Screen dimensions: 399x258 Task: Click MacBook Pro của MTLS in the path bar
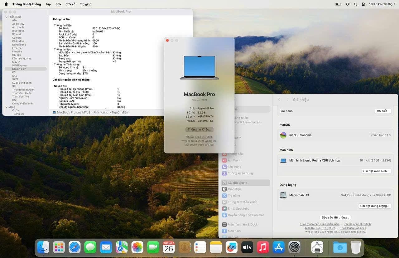click(x=74, y=112)
